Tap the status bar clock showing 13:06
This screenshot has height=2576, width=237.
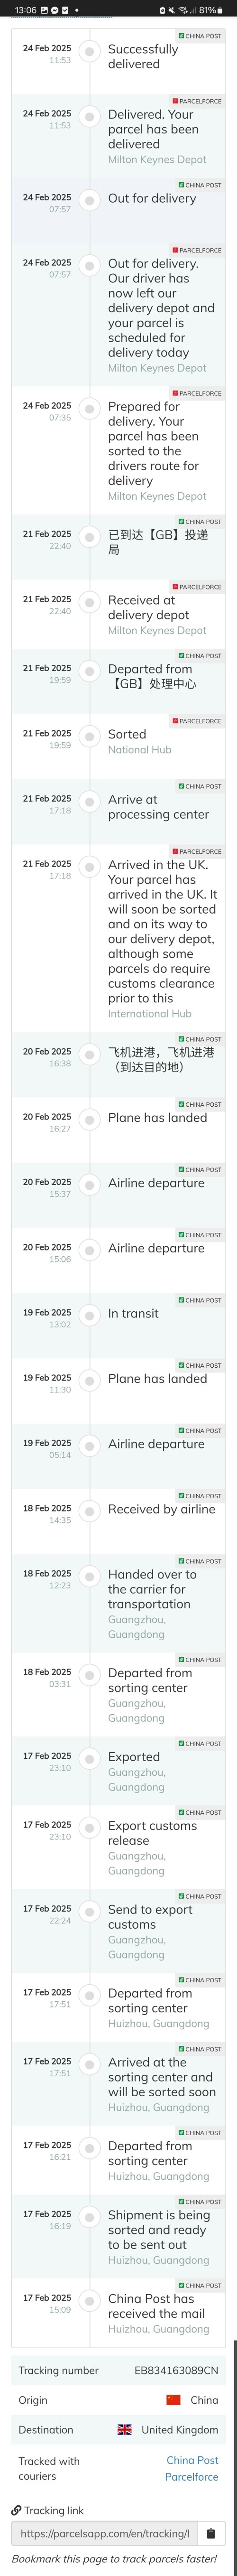click(x=25, y=10)
